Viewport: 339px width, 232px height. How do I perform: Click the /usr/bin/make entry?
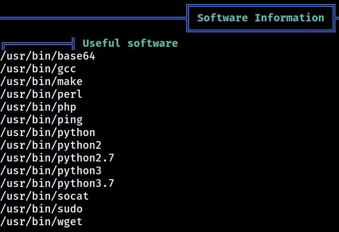pyautogui.click(x=41, y=81)
